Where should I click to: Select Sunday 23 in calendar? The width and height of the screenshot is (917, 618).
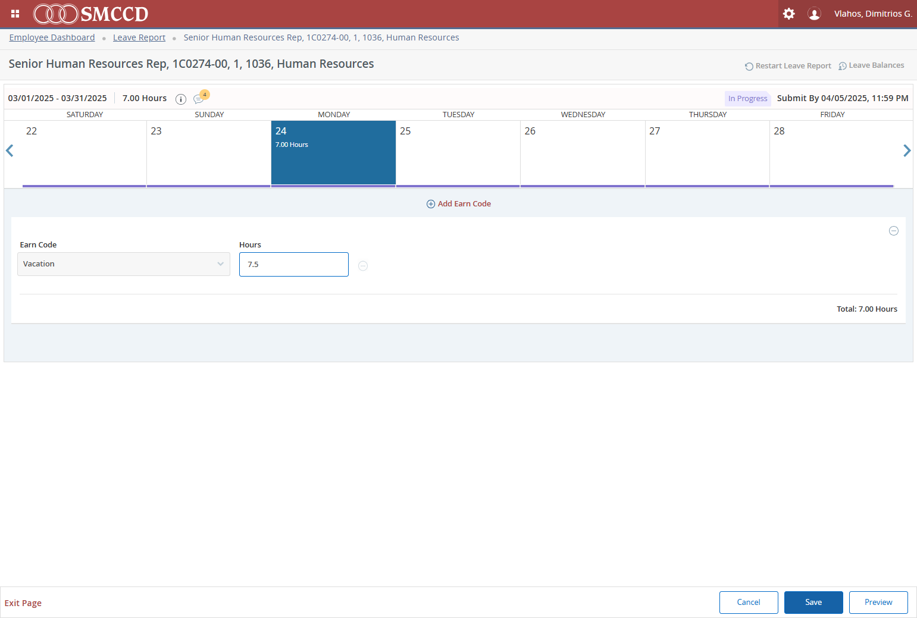tap(209, 153)
